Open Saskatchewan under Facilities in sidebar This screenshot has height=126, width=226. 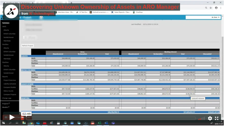tap(9, 55)
